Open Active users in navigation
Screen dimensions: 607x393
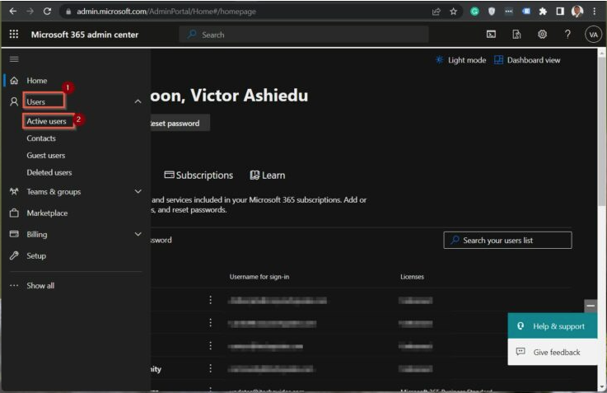pyautogui.click(x=46, y=121)
